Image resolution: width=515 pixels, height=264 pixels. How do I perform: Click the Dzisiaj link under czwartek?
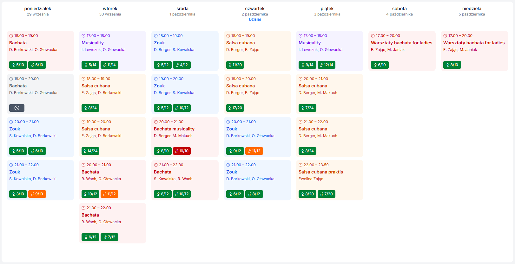255,19
